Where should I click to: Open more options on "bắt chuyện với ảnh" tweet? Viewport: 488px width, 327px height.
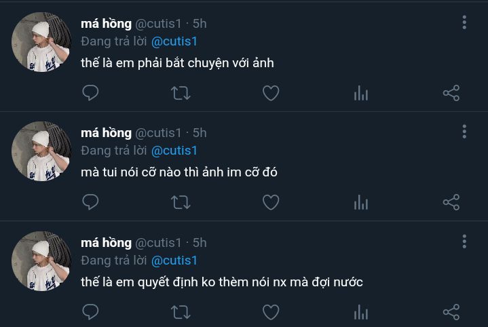coord(464,22)
